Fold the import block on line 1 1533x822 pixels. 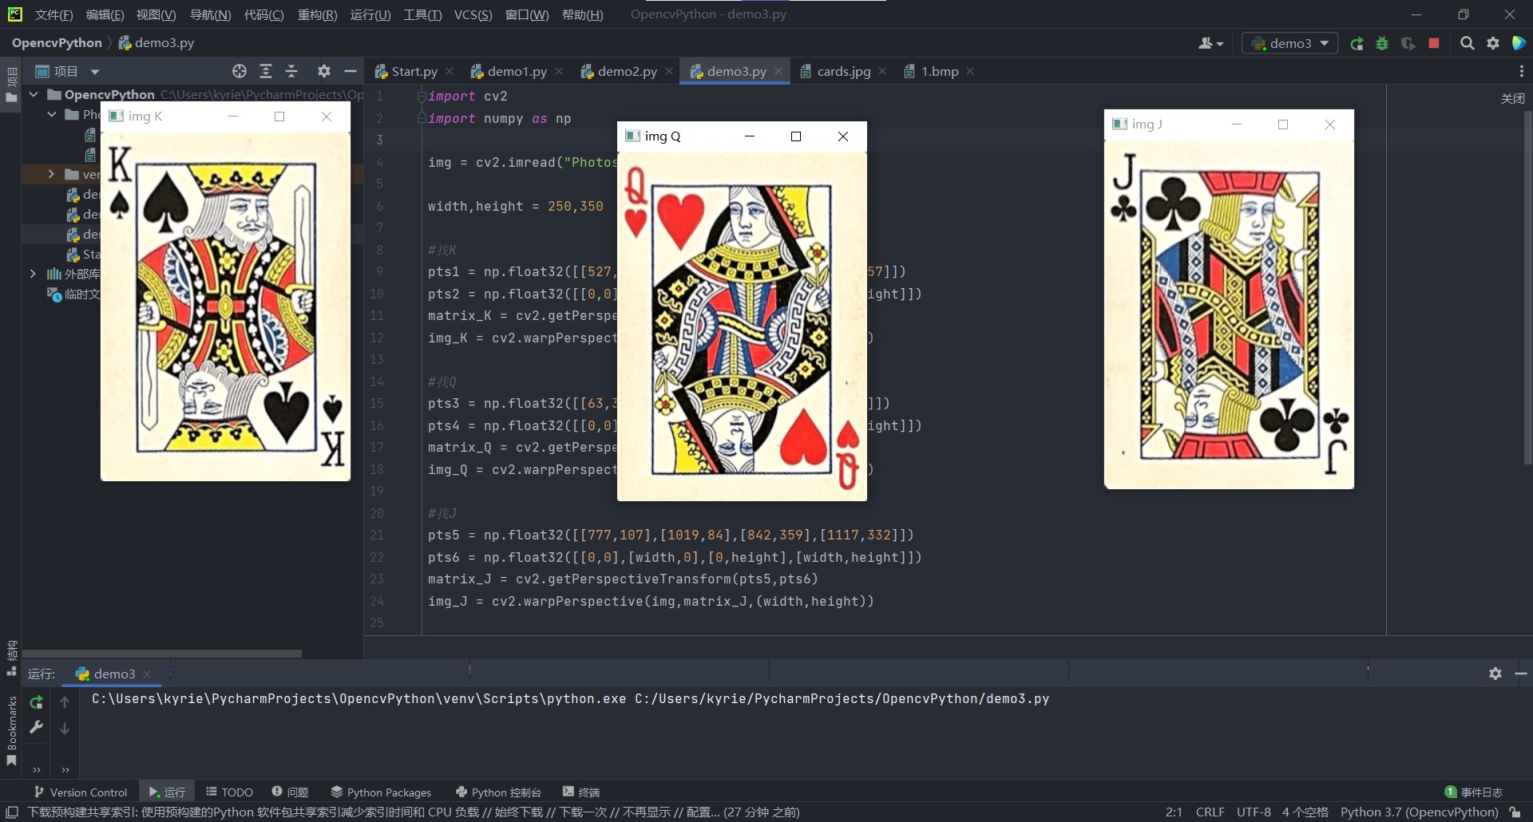pos(422,97)
